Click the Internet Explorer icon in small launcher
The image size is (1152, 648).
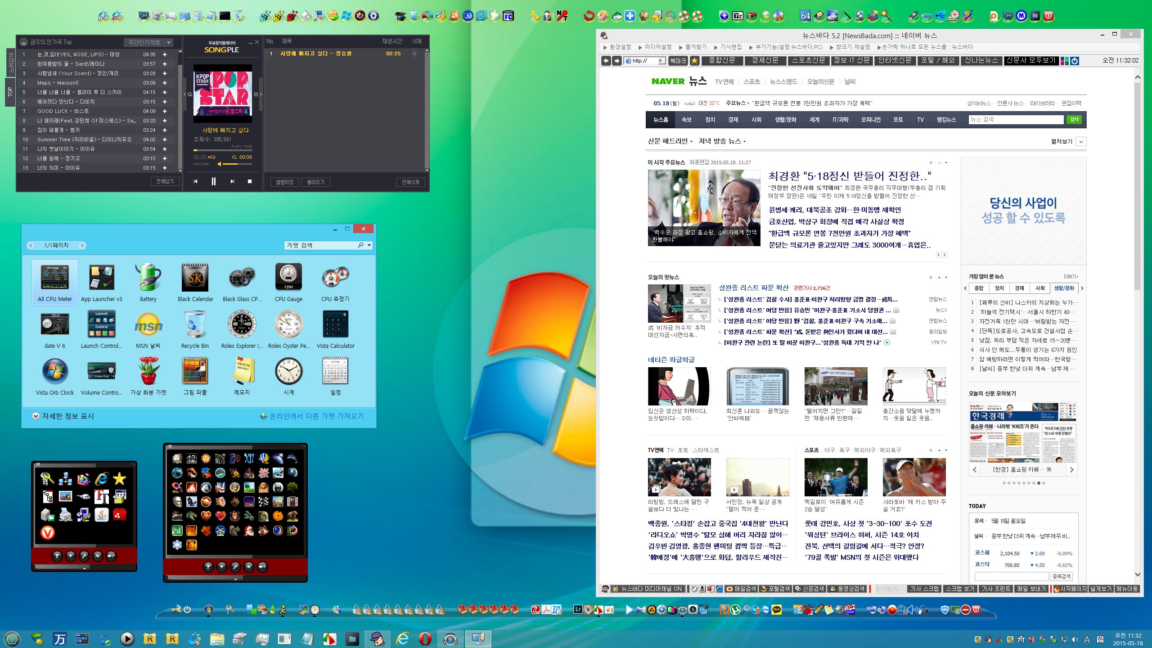[102, 478]
